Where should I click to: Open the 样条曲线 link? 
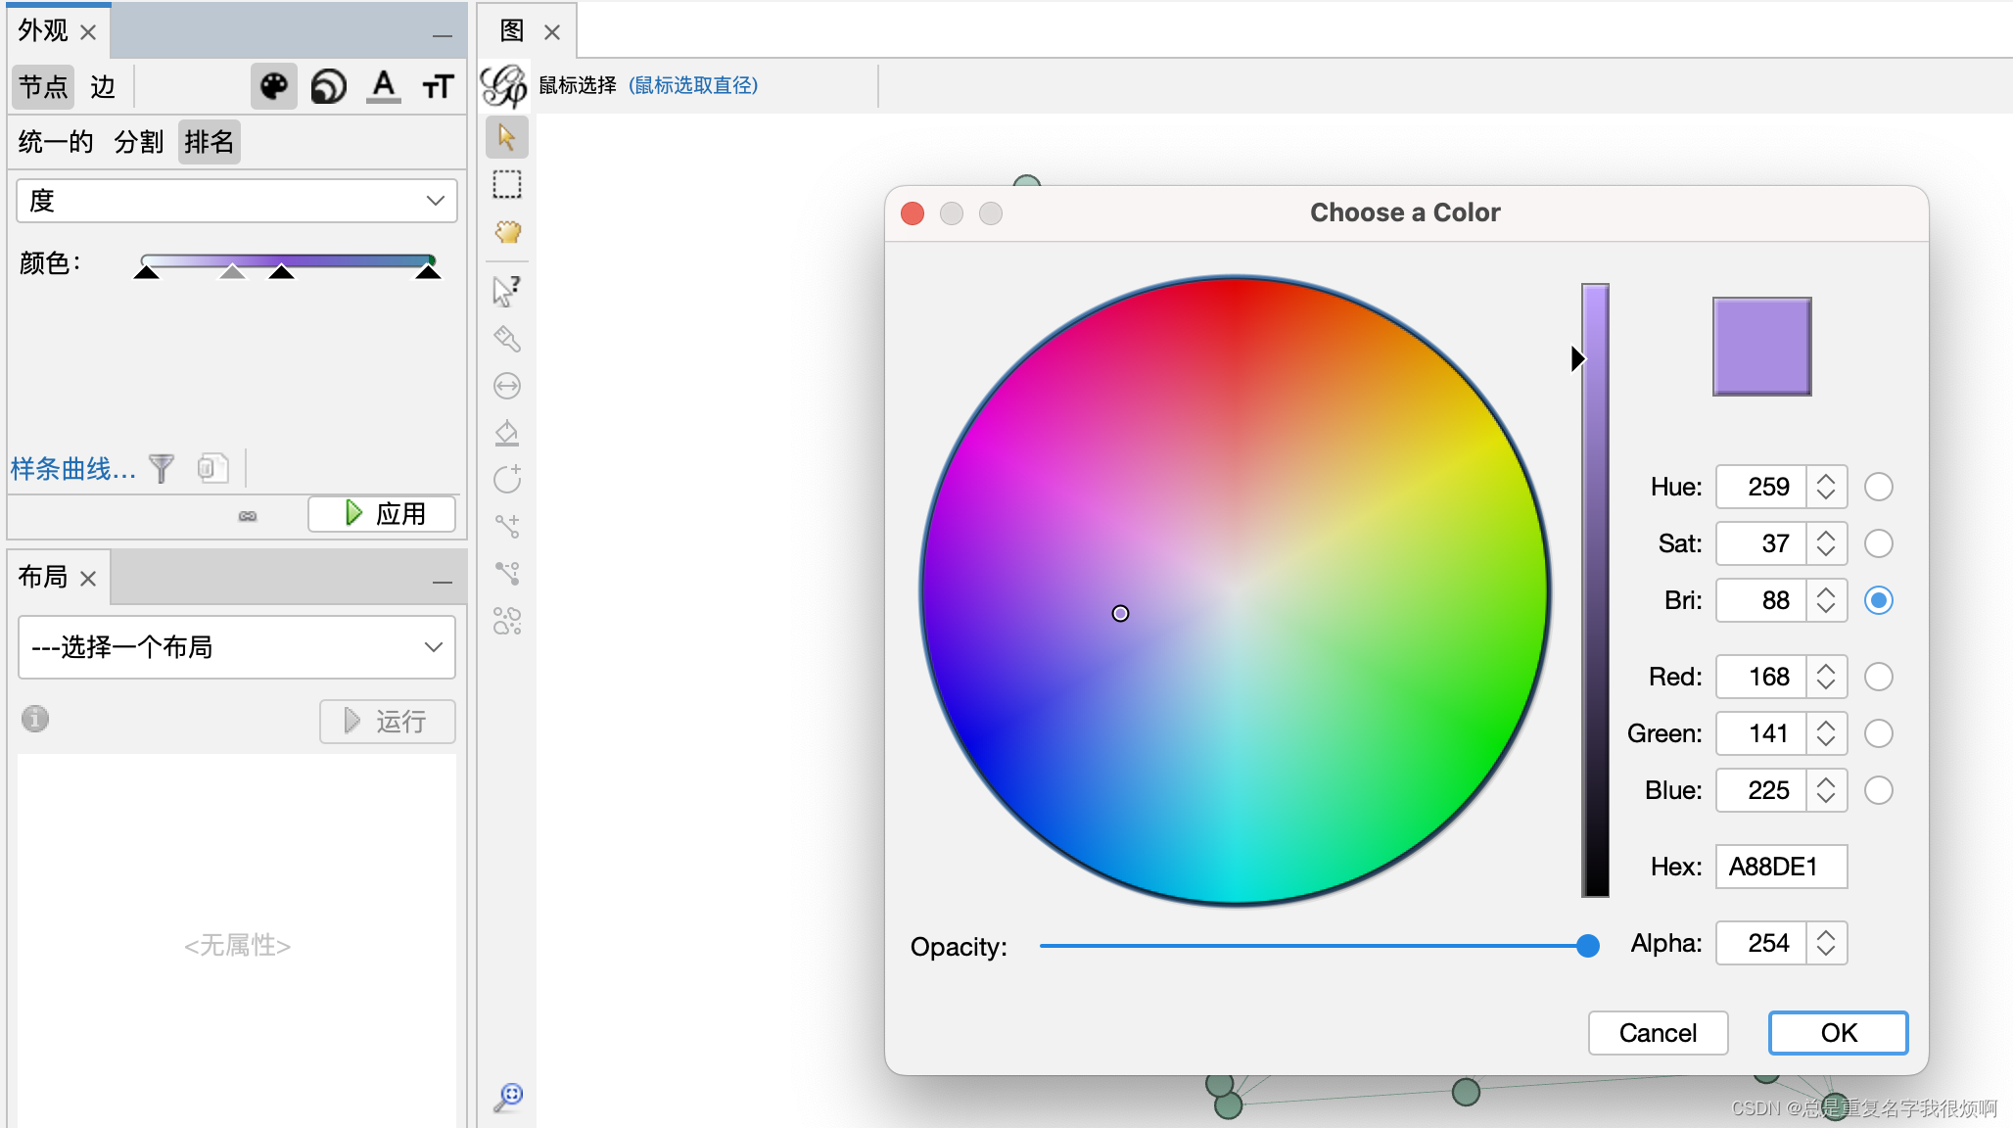coord(72,469)
